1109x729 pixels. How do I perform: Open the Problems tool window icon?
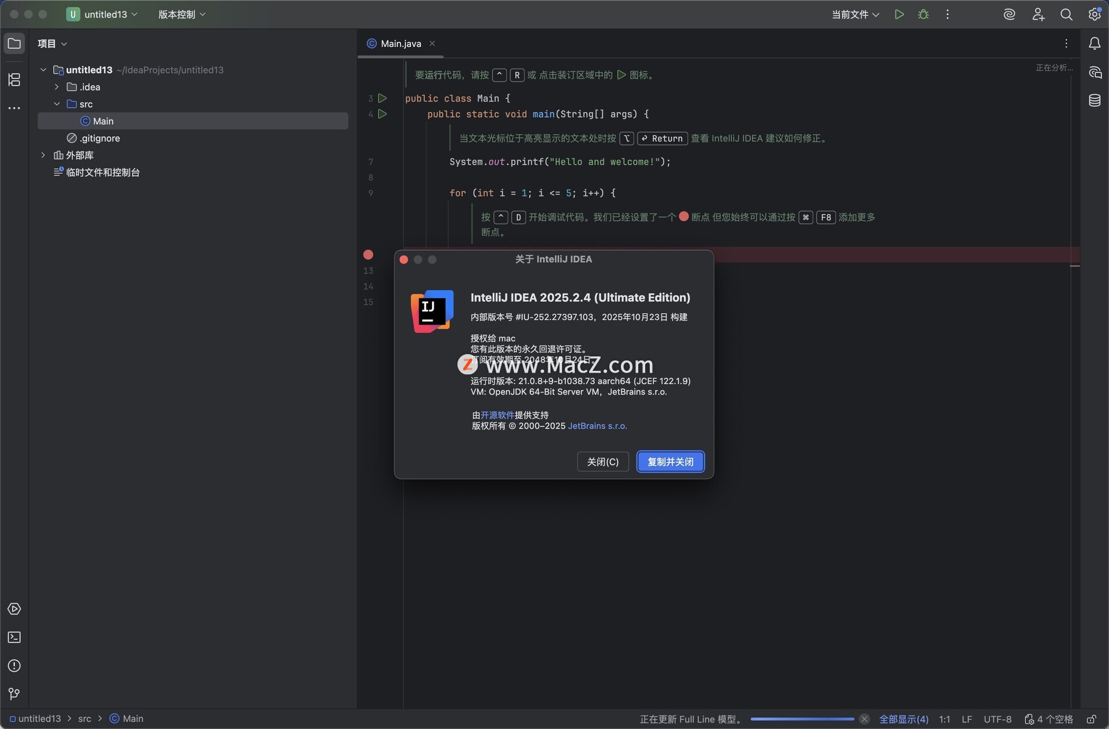coord(14,665)
